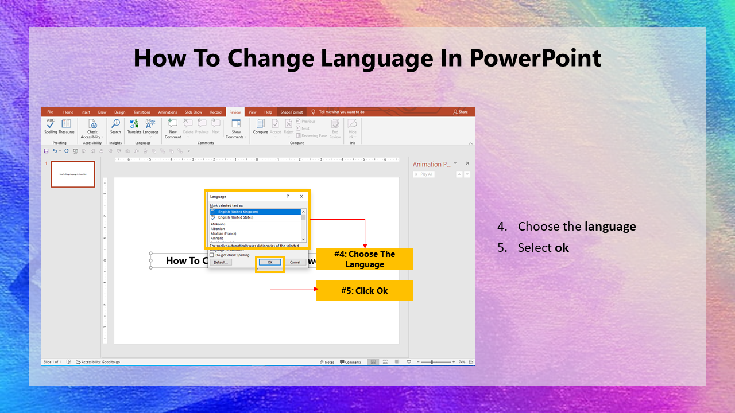Open the Slide Show tab
735x413 pixels.
pyautogui.click(x=194, y=112)
